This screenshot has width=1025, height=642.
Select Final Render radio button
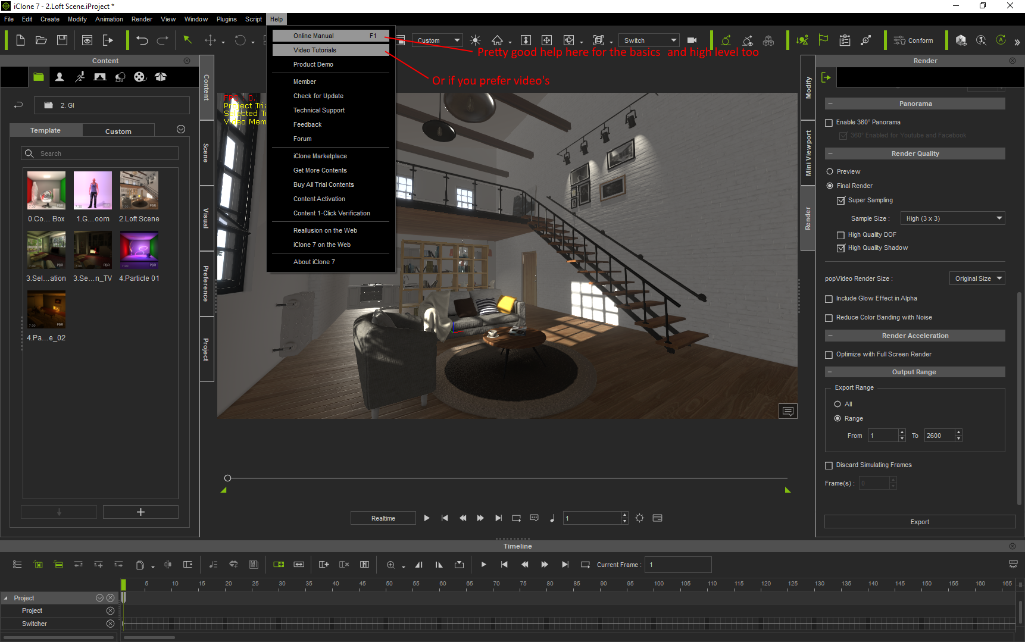pyautogui.click(x=830, y=186)
